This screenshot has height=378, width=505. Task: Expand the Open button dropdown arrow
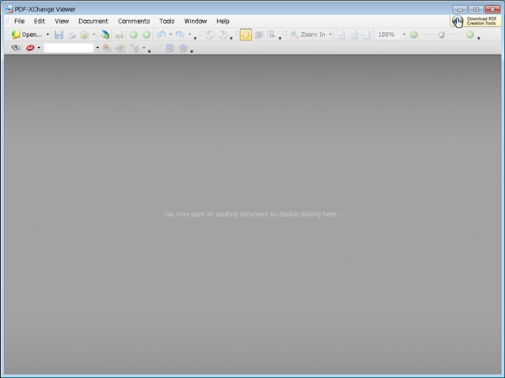pos(48,34)
